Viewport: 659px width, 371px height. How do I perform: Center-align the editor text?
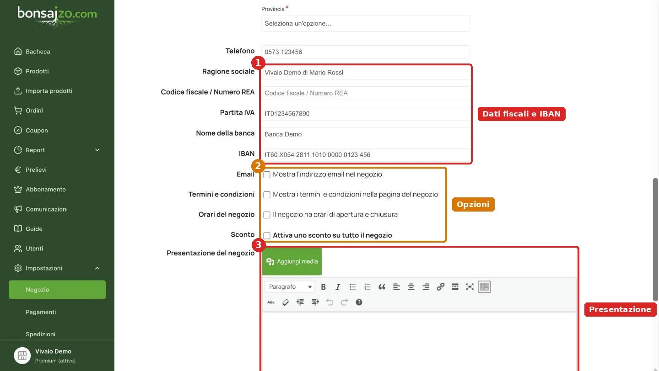coord(411,287)
